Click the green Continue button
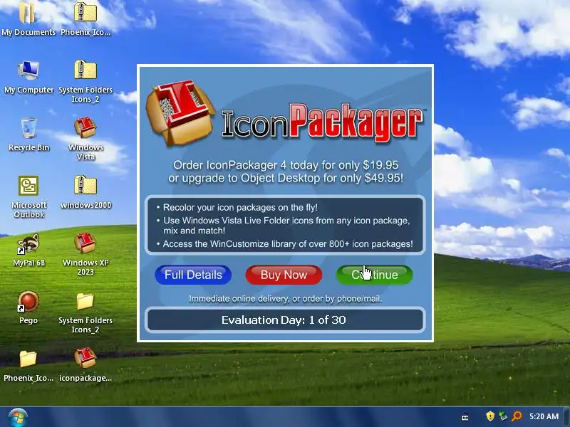This screenshot has height=427, width=570. pos(374,275)
